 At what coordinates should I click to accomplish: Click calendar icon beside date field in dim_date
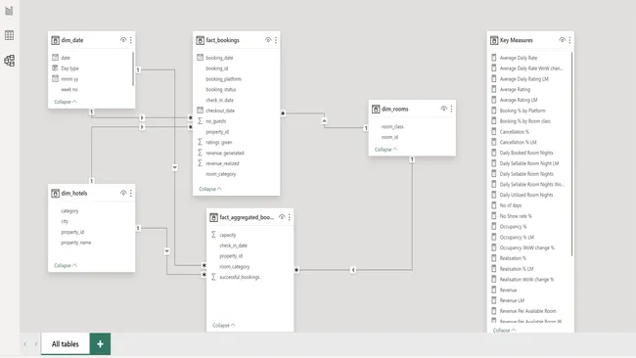point(55,58)
